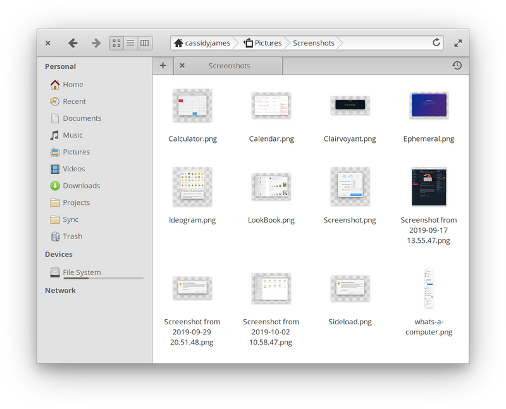The width and height of the screenshot is (506, 409).
Task: Open Home in the sidebar
Action: pyautogui.click(x=94, y=85)
